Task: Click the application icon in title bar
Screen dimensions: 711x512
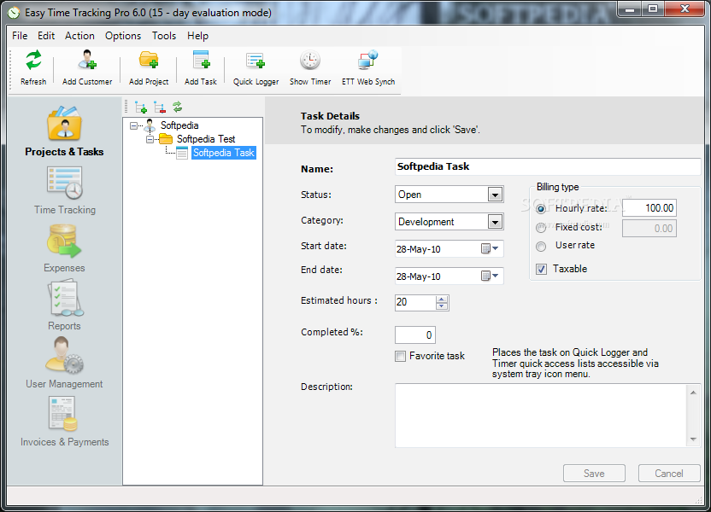Action: tap(14, 12)
